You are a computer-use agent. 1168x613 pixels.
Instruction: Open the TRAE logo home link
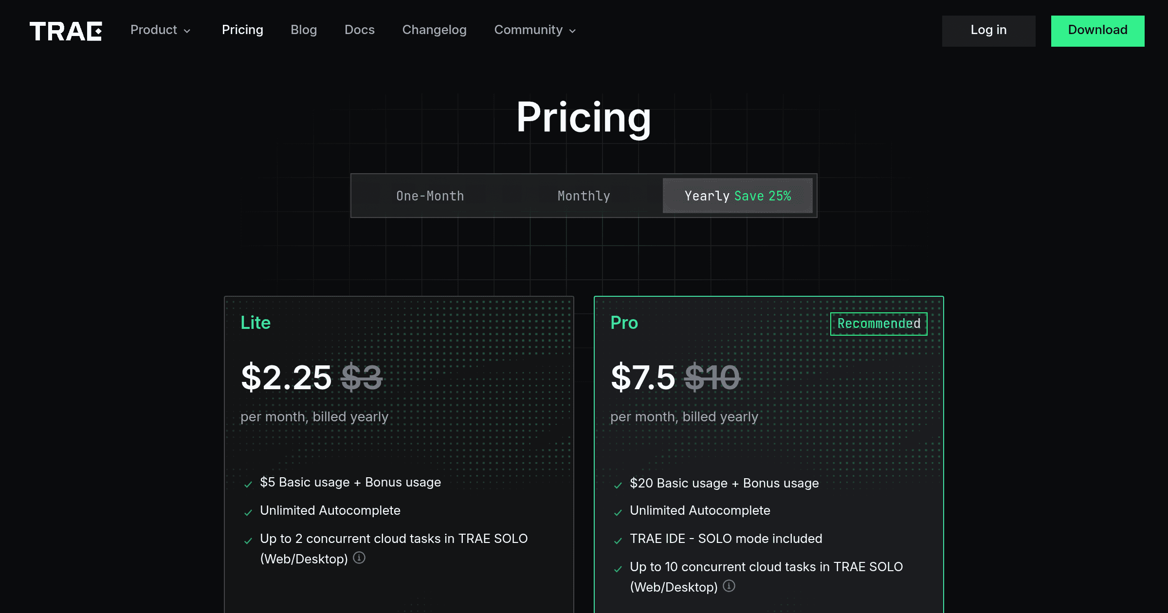click(66, 31)
